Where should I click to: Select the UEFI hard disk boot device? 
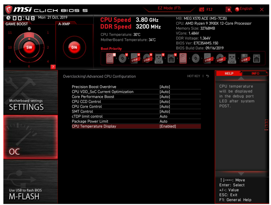tap(110, 58)
